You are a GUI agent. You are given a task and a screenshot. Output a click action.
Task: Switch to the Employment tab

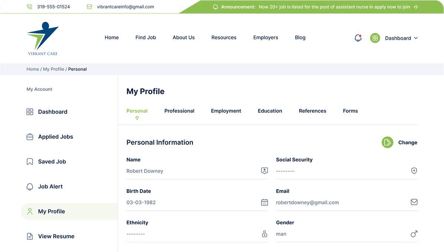tap(226, 111)
